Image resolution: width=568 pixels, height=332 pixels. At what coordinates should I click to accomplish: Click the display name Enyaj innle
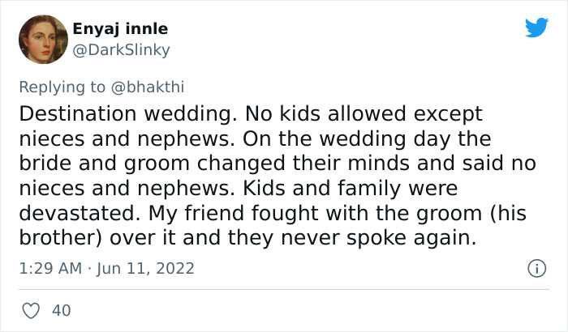[x=120, y=28]
